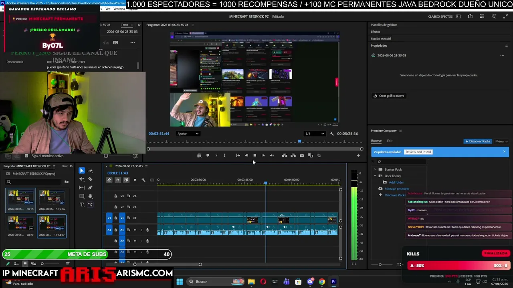Open the workspaces layout icon
Viewport: 513px width, 288px height.
458,16
